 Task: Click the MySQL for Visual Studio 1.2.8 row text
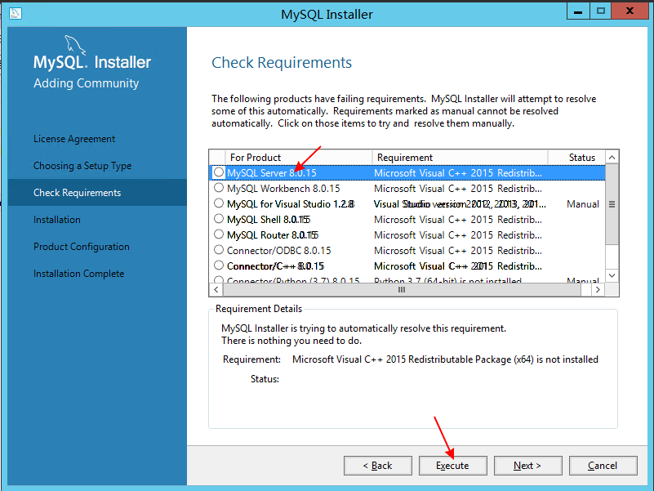click(x=291, y=203)
